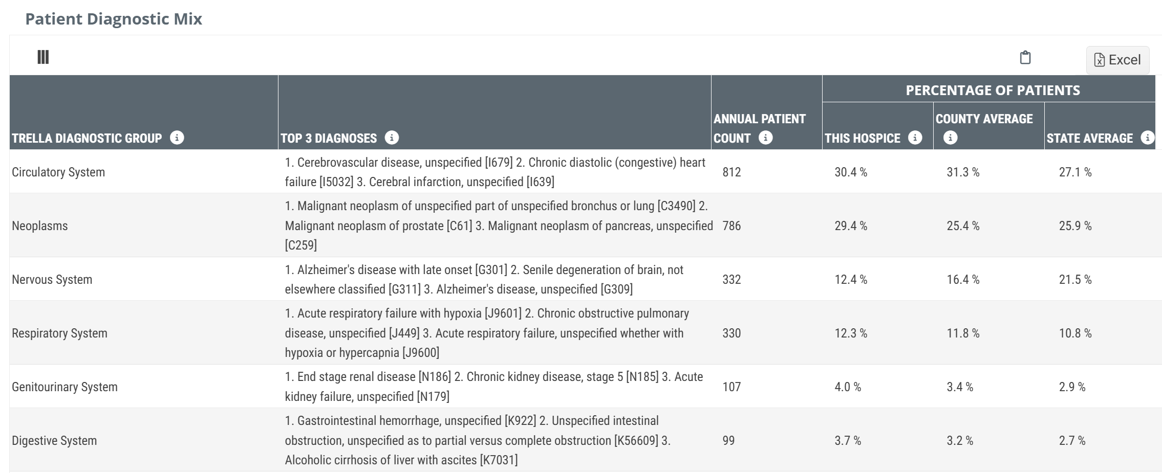Click the copy to clipboard icon
The image size is (1162, 473).
coord(1025,57)
